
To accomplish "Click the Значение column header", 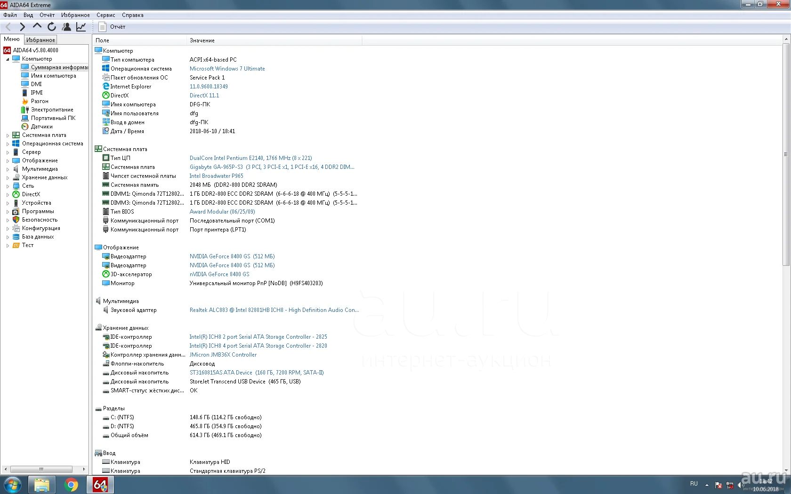I will pos(274,40).
